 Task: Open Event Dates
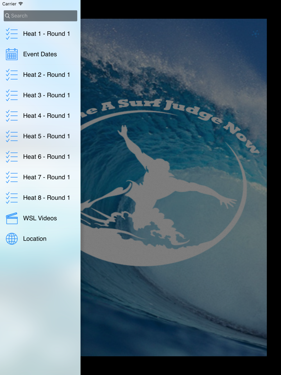40,54
